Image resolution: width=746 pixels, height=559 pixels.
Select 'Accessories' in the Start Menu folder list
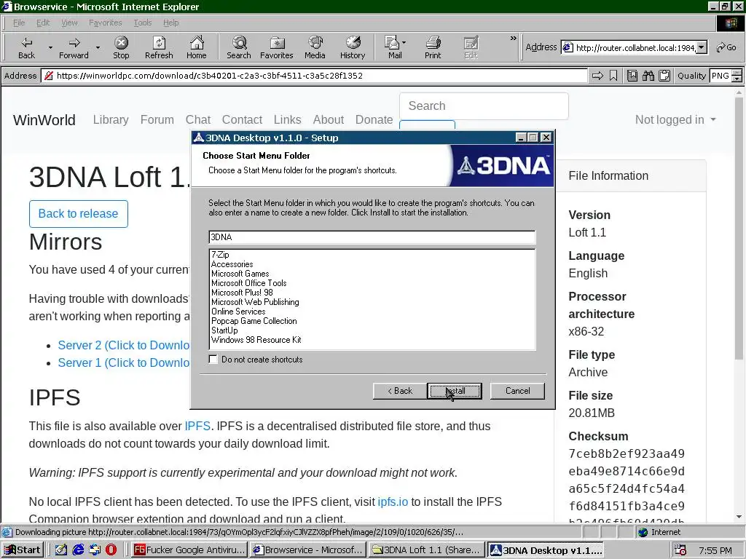232,264
